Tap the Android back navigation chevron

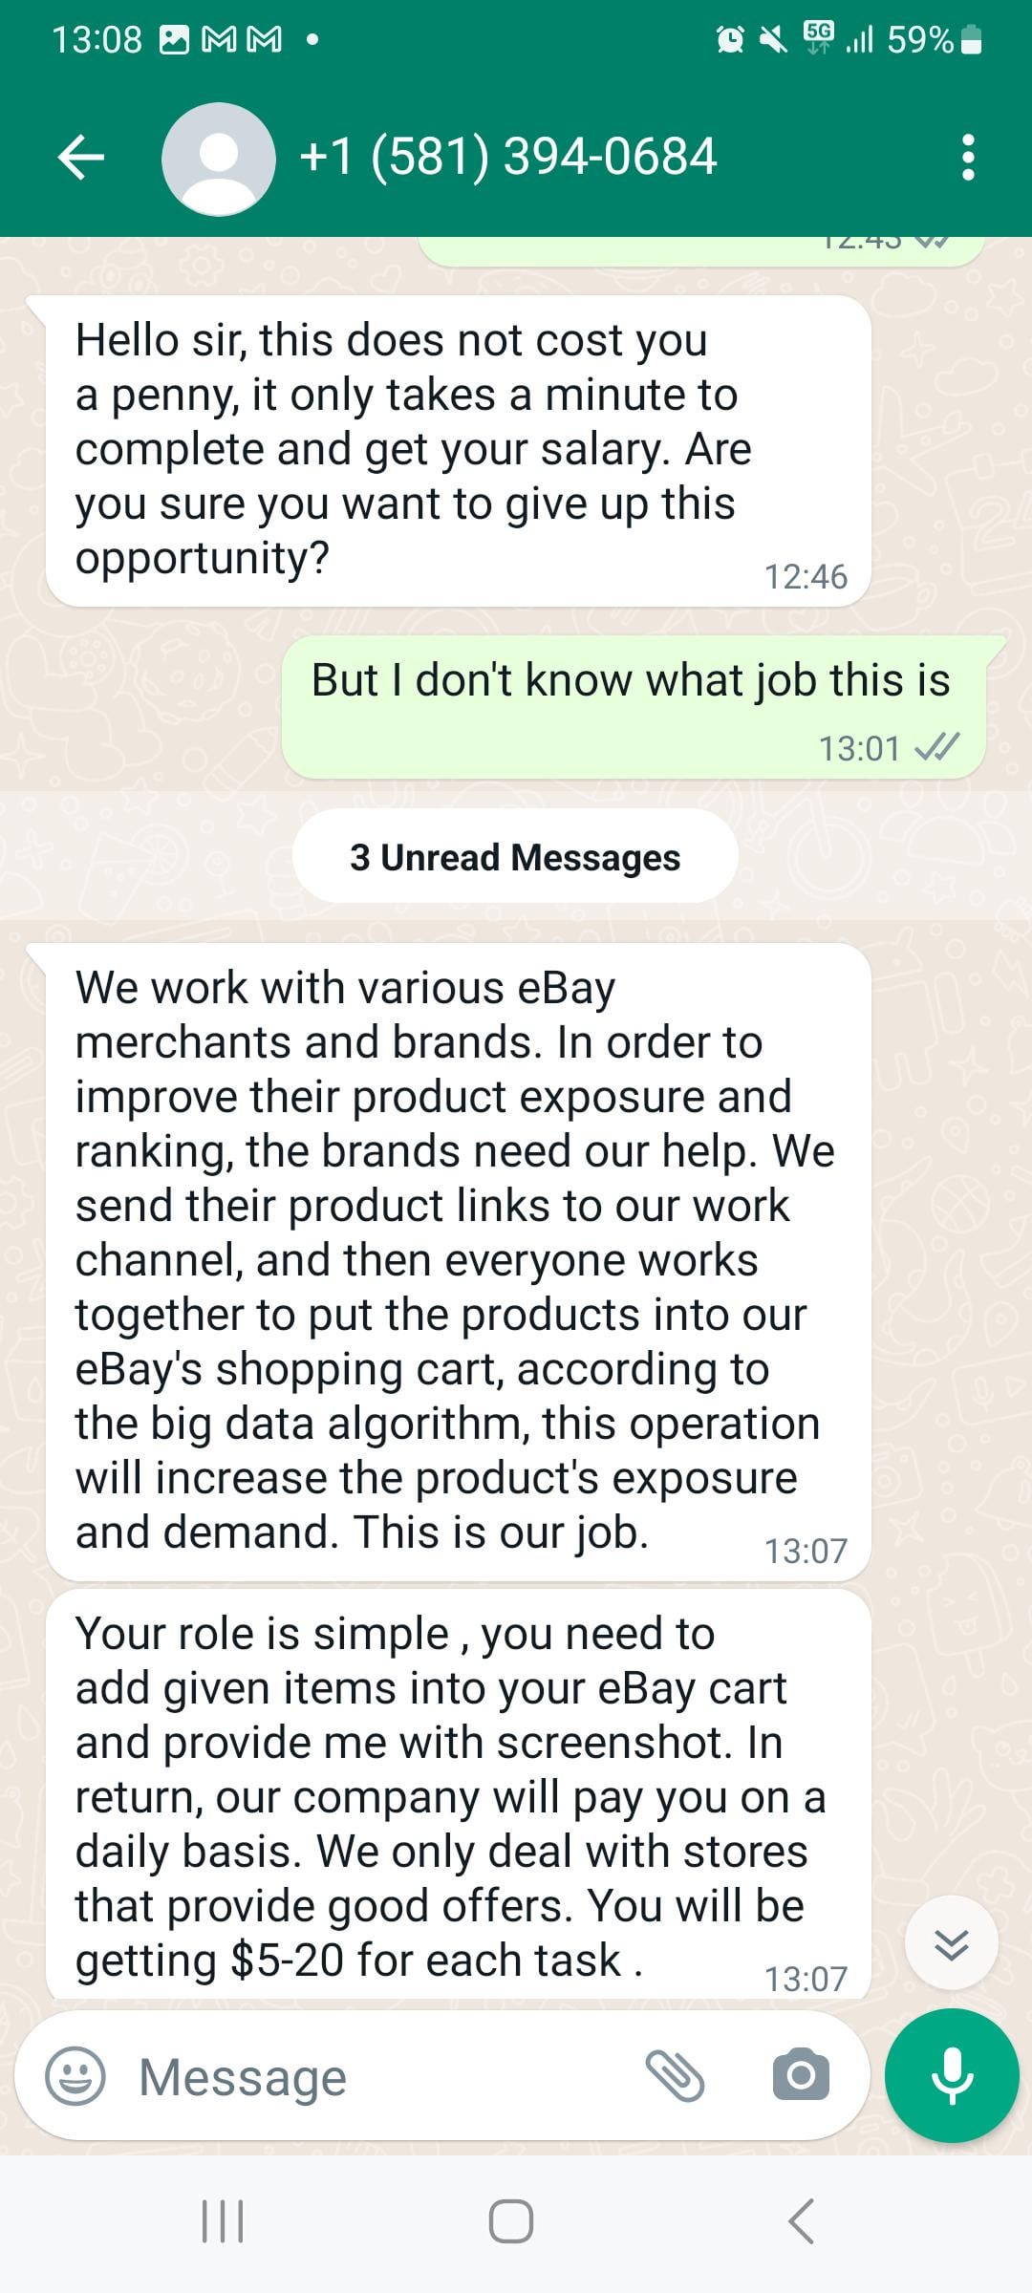[x=801, y=2220]
